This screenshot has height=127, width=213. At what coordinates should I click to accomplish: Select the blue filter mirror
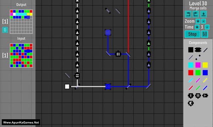point(205,88)
